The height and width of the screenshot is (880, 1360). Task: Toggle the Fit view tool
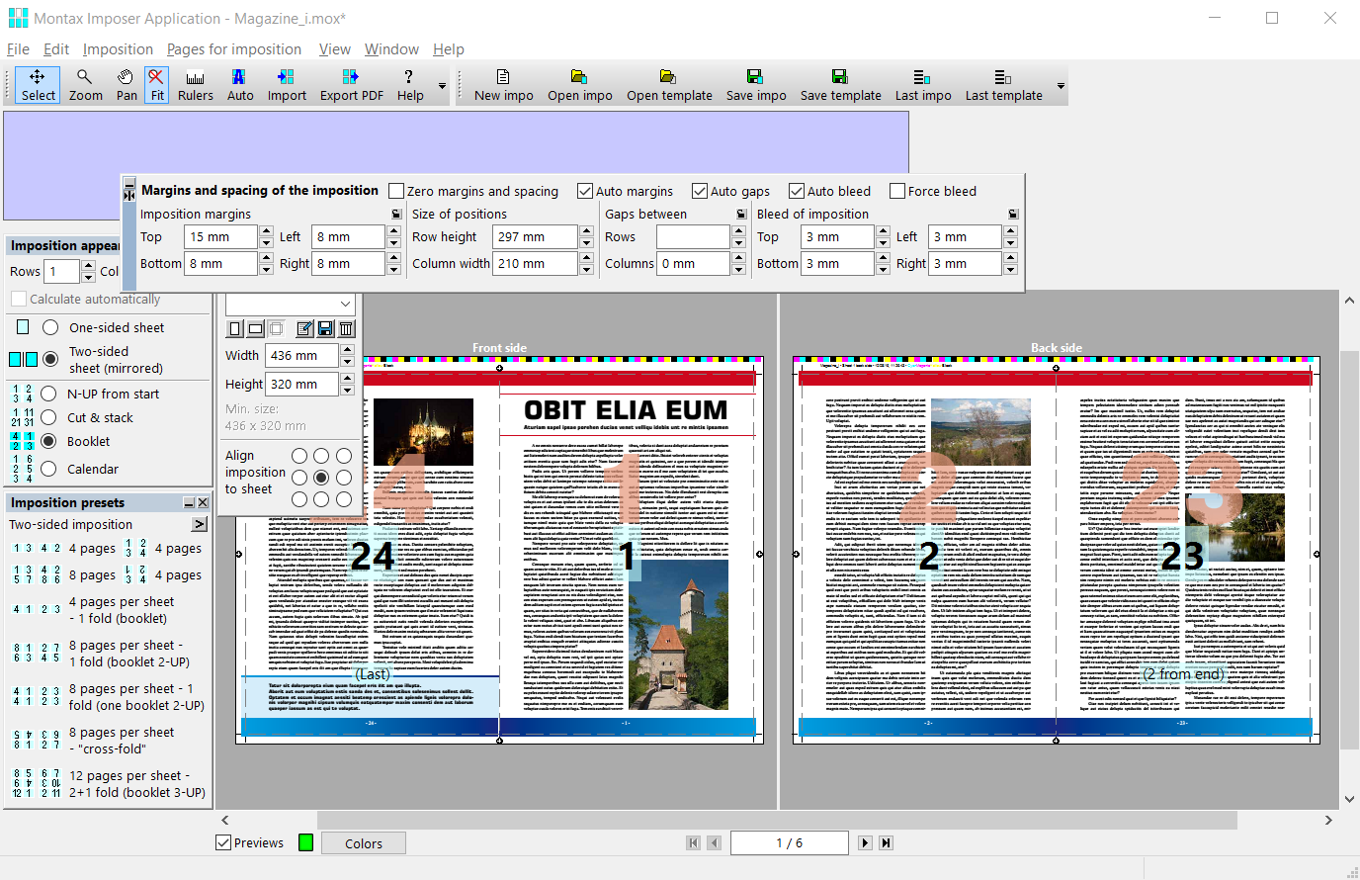tap(157, 85)
